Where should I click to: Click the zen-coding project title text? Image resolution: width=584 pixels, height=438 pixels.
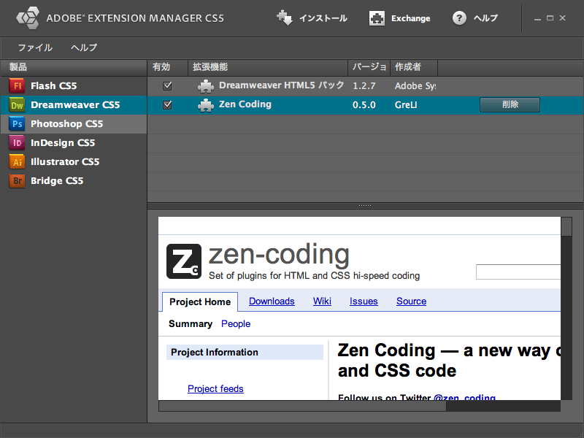pyautogui.click(x=279, y=255)
